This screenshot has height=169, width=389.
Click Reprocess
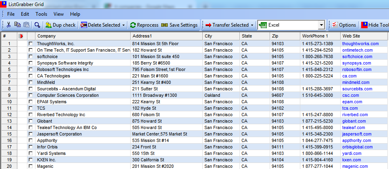[144, 25]
